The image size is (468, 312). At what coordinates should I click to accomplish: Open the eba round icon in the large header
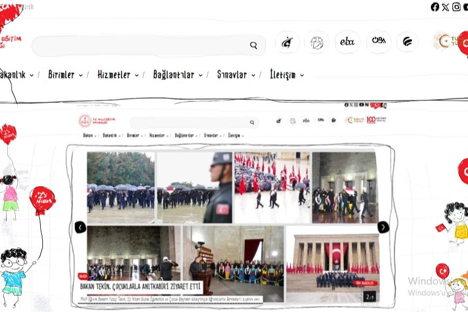347,42
